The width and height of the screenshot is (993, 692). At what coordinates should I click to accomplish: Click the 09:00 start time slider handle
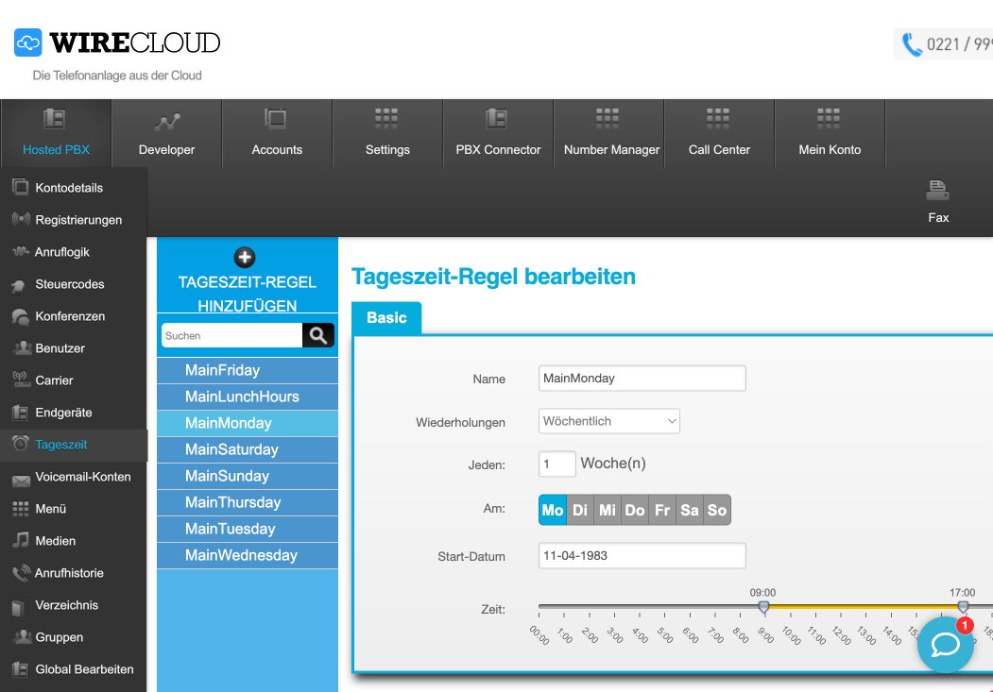pyautogui.click(x=763, y=607)
